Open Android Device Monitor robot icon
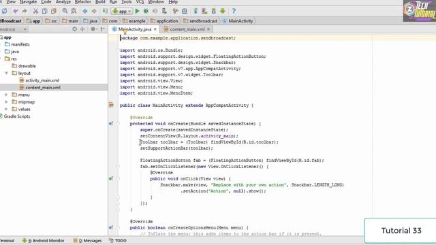 (x=223, y=11)
